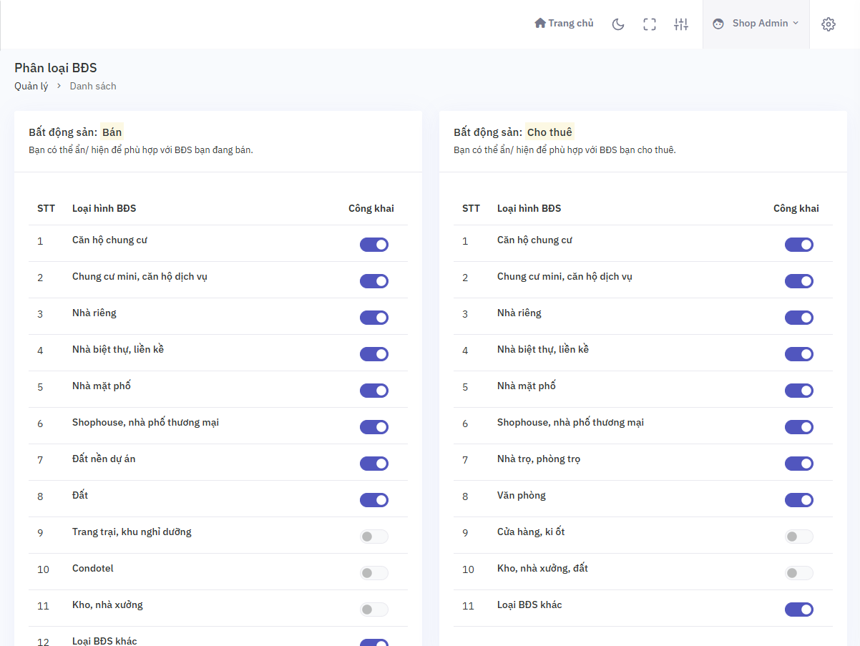Click the Cho thuê label badge
This screenshot has height=646, width=860.
pos(549,132)
